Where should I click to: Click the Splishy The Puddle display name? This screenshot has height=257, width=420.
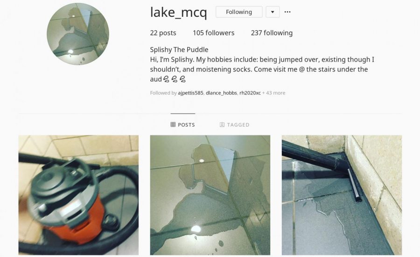tap(179, 50)
